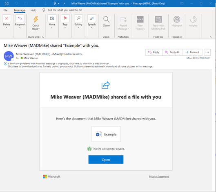Click the message date Mon 30/03/2020
Screen dimensions: 216x192
point(198,58)
